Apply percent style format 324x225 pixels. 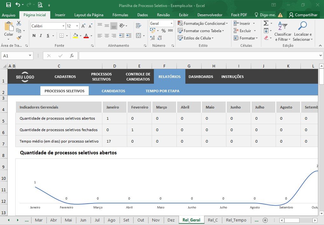[164, 31]
